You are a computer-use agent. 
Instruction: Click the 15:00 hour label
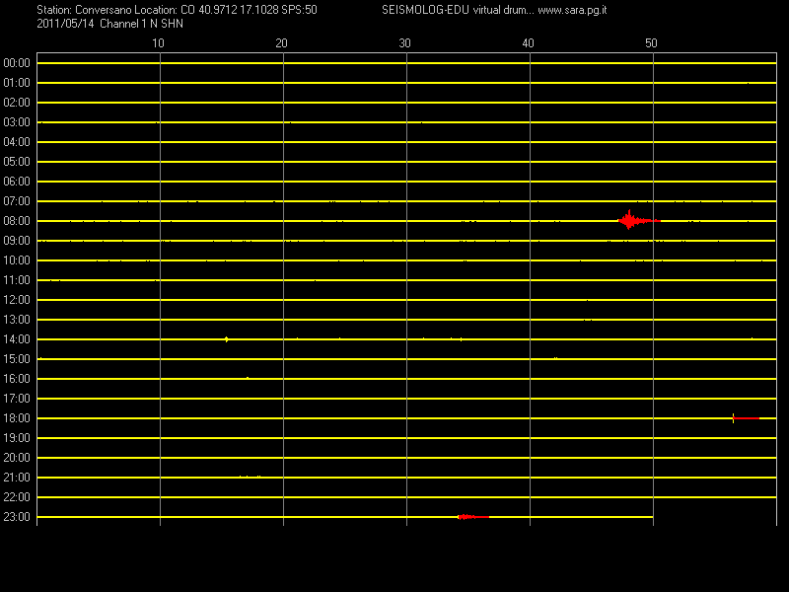pyautogui.click(x=17, y=359)
